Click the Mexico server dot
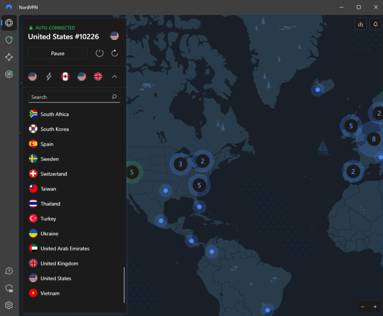The width and height of the screenshot is (383, 316). [161, 221]
